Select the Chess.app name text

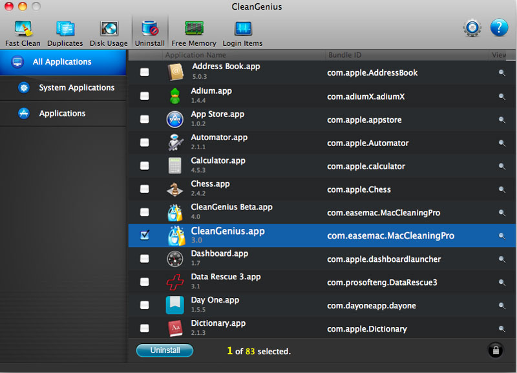coord(211,184)
